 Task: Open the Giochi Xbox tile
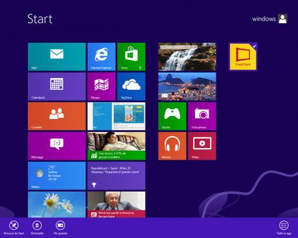(172, 116)
